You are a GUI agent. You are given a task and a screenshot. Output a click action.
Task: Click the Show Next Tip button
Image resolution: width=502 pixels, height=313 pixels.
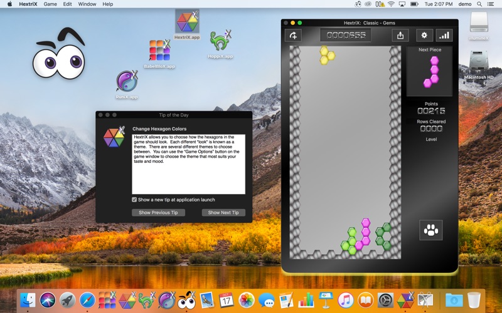point(223,212)
